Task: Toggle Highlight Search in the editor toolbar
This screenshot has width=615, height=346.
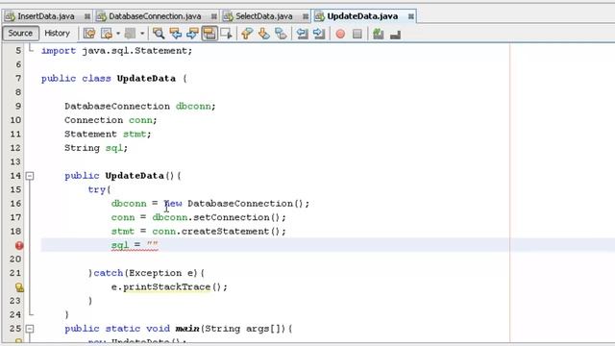Action: (x=209, y=34)
